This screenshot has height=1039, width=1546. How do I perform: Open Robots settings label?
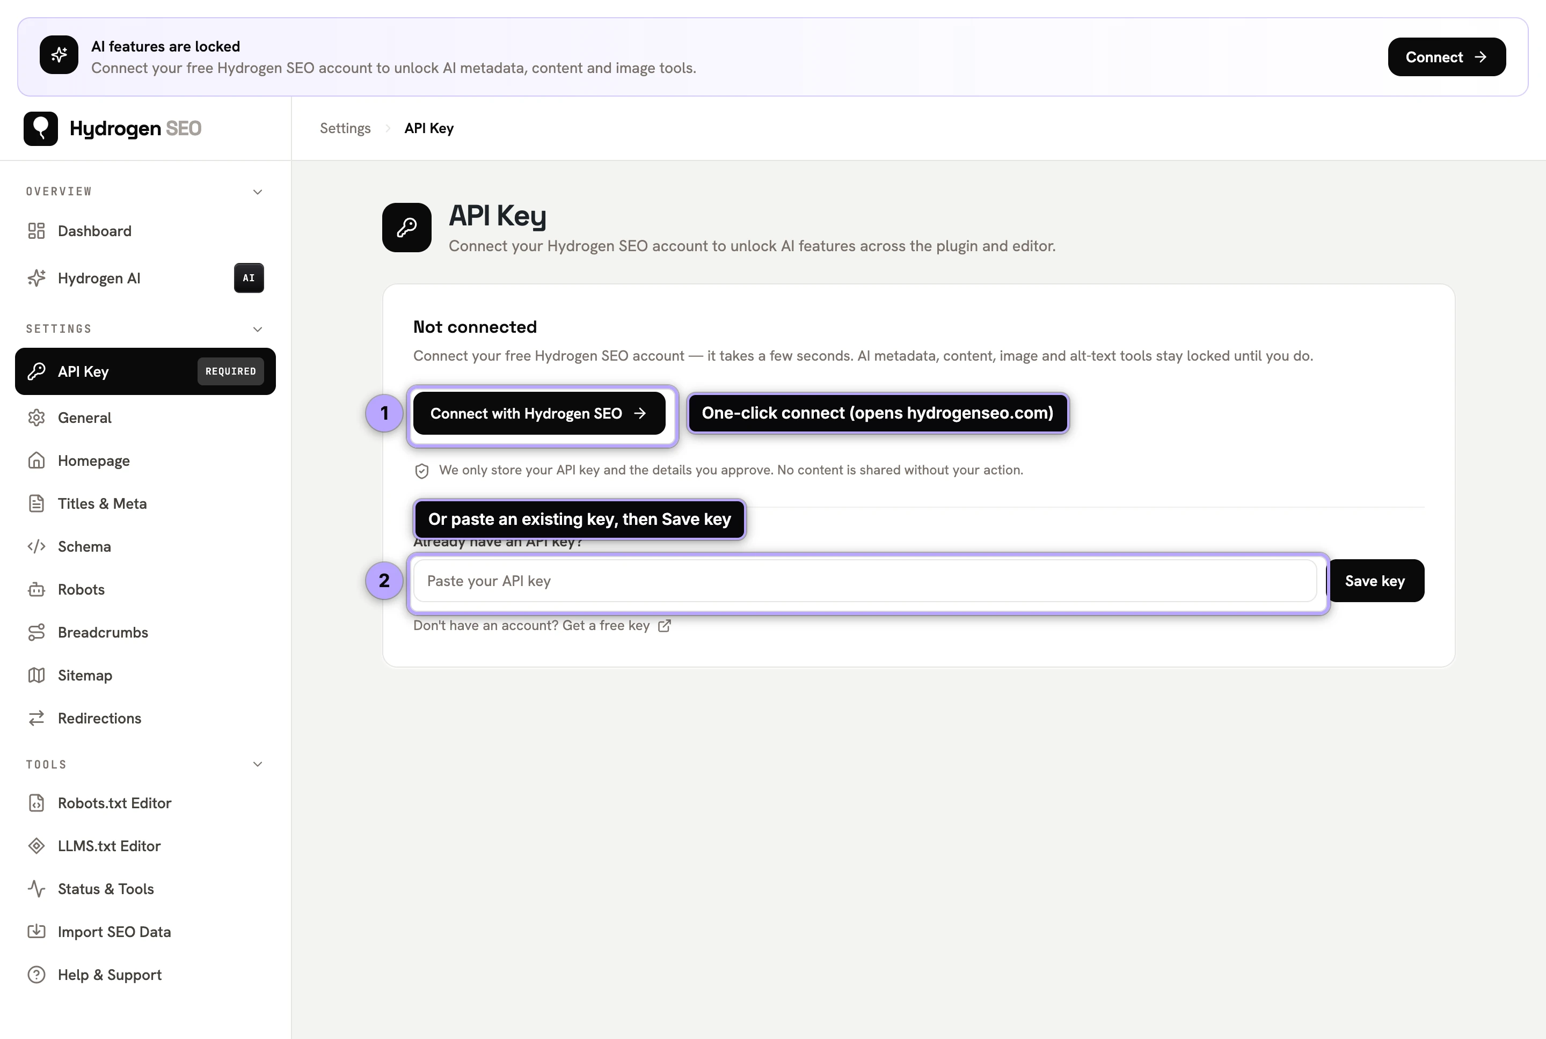[82, 590]
